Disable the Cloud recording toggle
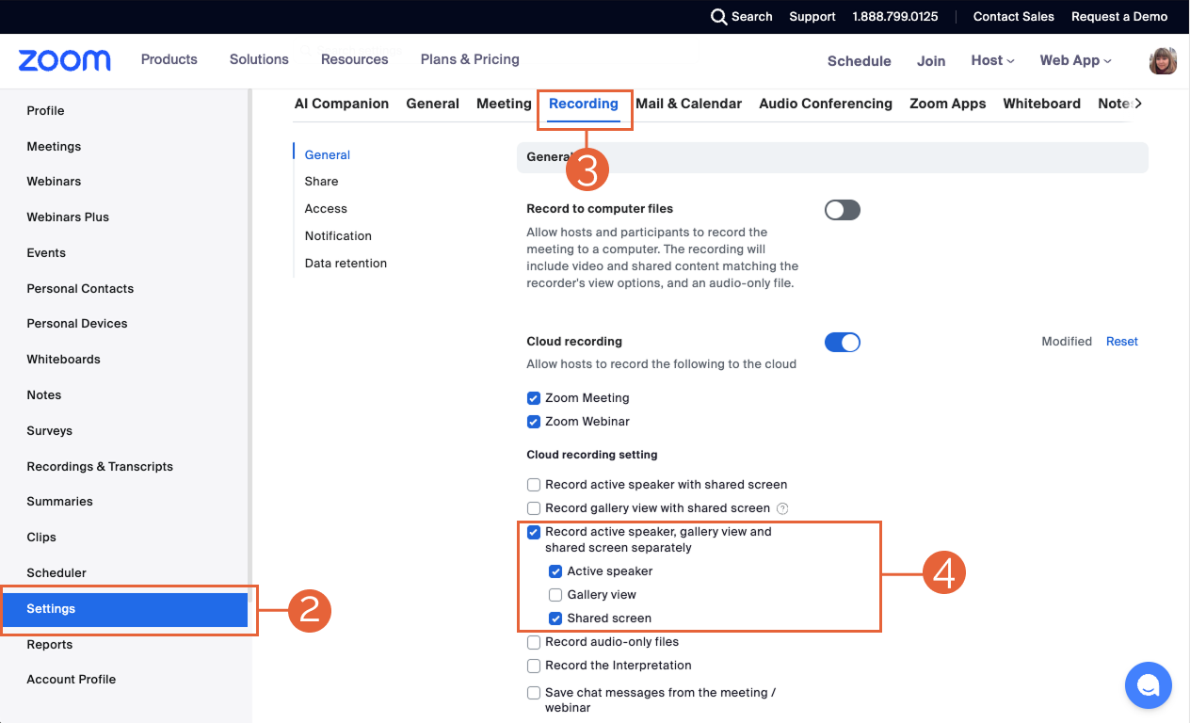 point(842,342)
